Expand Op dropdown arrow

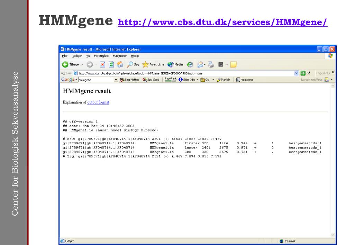213,80
